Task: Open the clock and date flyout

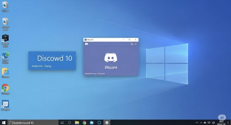Action: tap(221, 123)
